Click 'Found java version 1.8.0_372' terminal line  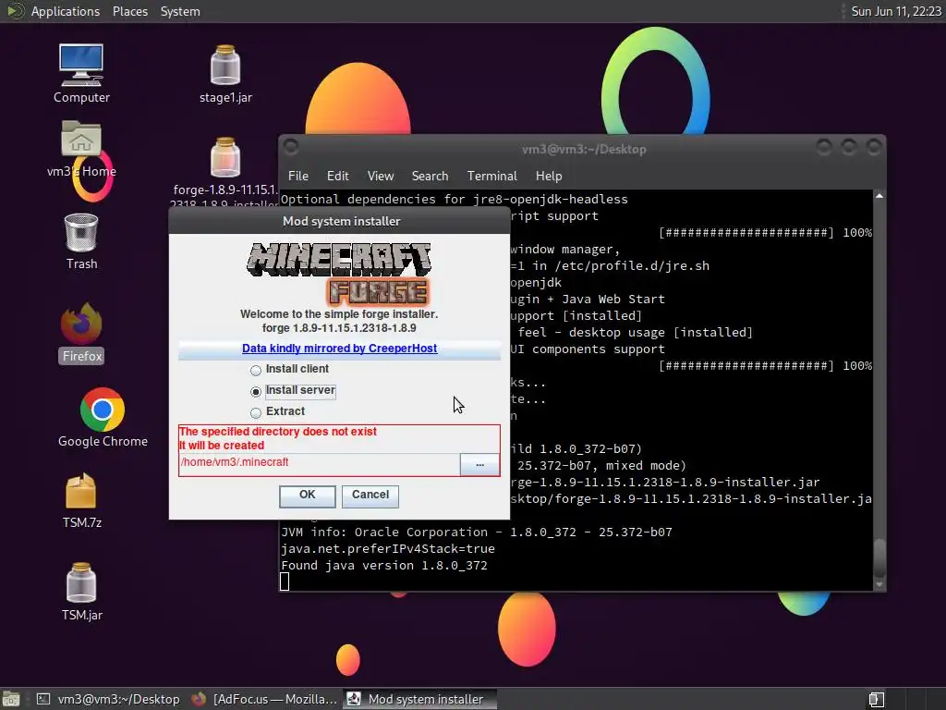pos(384,566)
